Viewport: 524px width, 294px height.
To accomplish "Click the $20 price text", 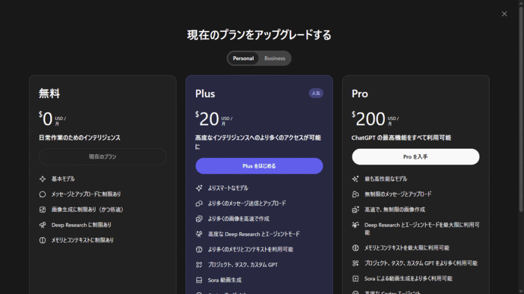I will pyautogui.click(x=207, y=119).
